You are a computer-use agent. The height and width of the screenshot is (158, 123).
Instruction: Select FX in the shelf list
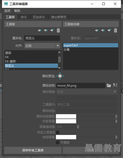tap(31, 57)
